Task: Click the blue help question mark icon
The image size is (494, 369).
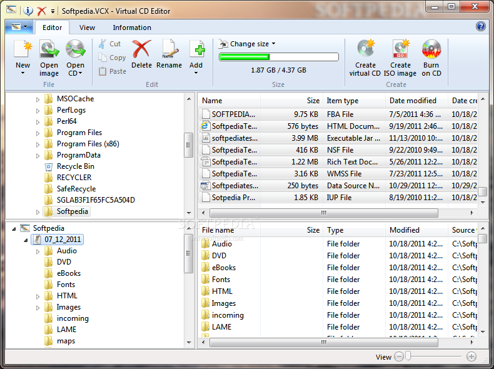Action: [481, 26]
